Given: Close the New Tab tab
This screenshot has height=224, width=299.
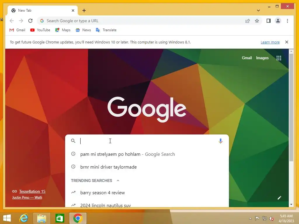Looking at the screenshot, I should (73, 10).
